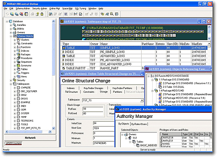Click the Security icon in the tree
Viewport: 218px width, 158px height.
click(x=15, y=80)
